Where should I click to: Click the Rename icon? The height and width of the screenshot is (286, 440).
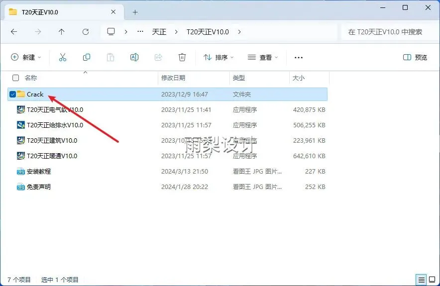click(134, 58)
